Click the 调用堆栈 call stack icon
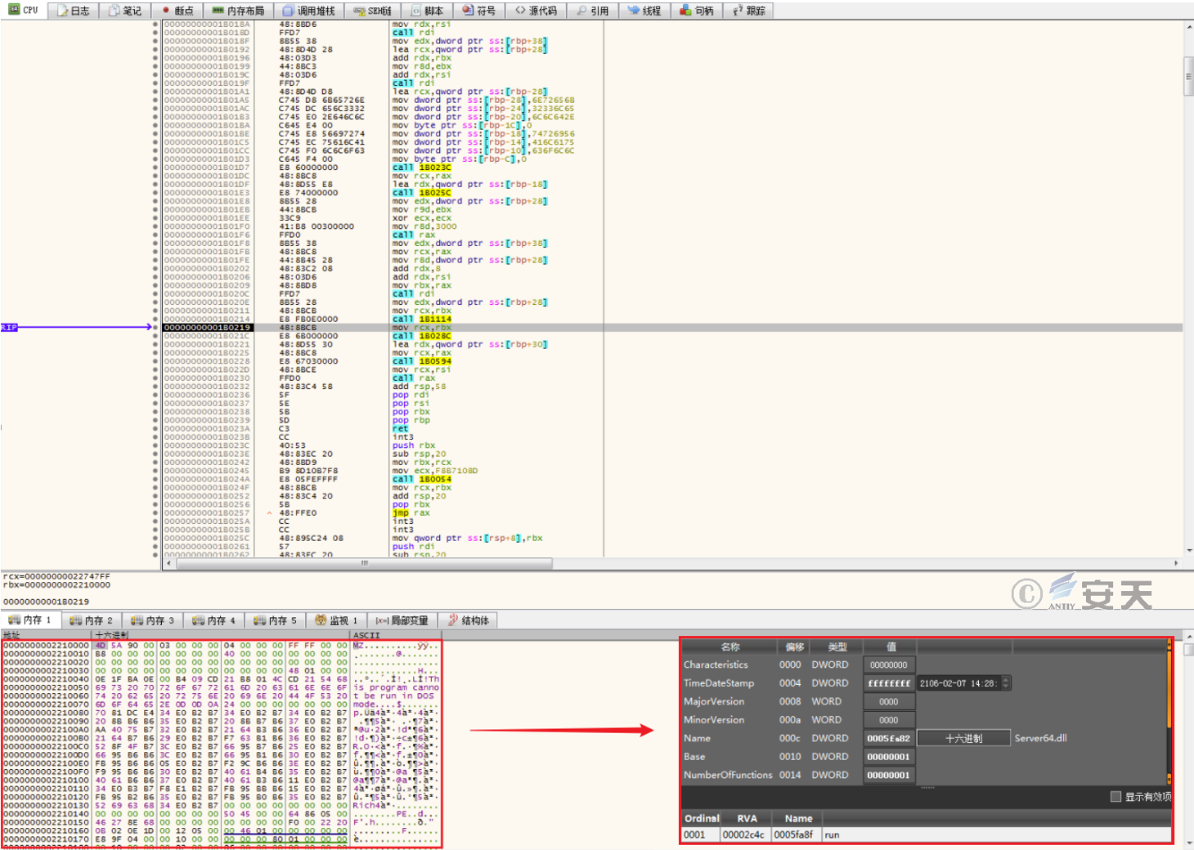Screen dimensions: 1194x850 pyautogui.click(x=288, y=11)
